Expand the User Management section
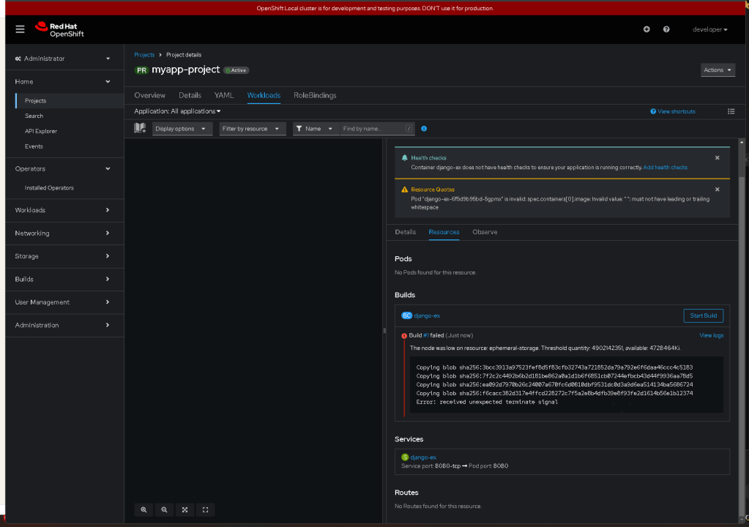This screenshot has width=749, height=527. (x=62, y=302)
